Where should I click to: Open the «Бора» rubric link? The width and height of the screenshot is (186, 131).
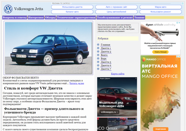tap(104, 58)
